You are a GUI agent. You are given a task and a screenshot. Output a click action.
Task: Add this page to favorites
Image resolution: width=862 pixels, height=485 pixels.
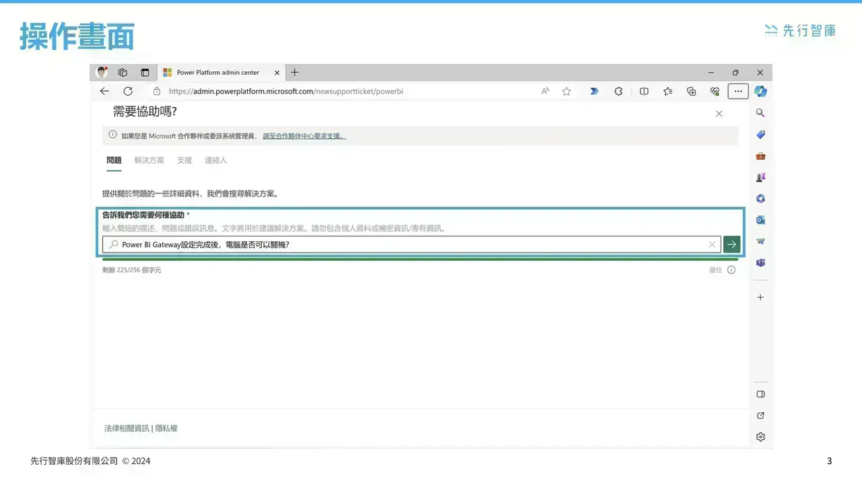tap(566, 92)
